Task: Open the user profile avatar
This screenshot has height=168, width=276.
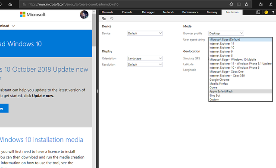Action: 84,15
